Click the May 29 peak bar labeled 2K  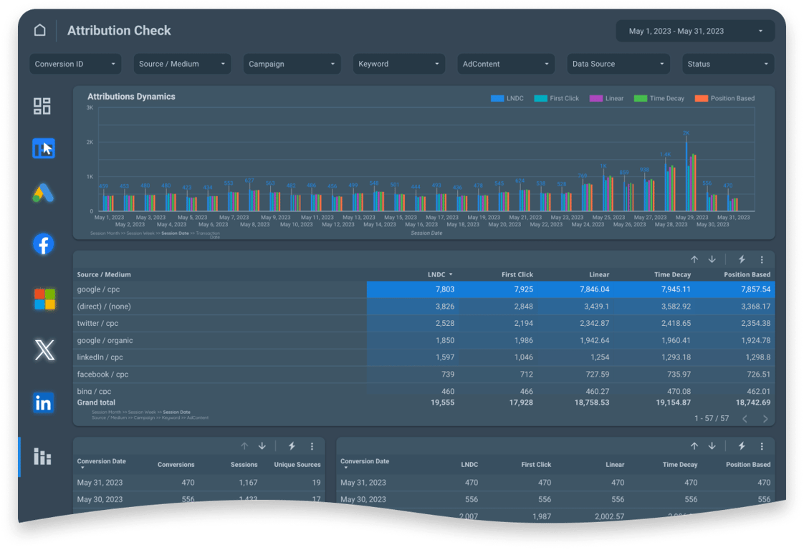point(686,175)
